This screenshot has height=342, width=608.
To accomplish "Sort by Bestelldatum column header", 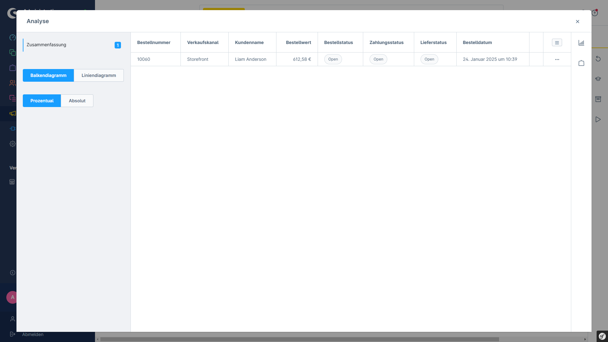I will 477,42.
